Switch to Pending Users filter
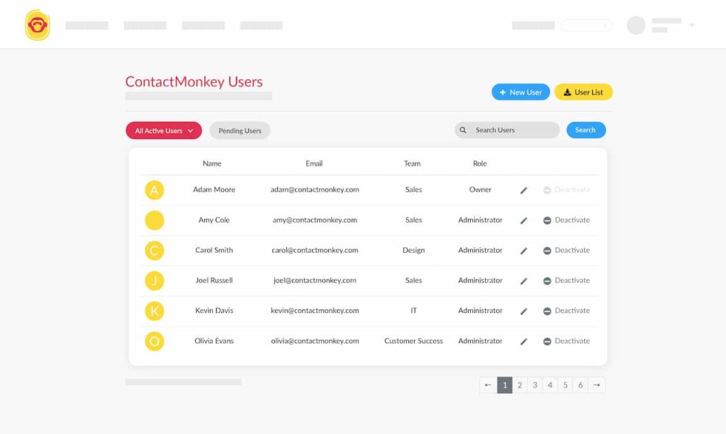Image resolution: width=726 pixels, height=434 pixels. [x=240, y=130]
